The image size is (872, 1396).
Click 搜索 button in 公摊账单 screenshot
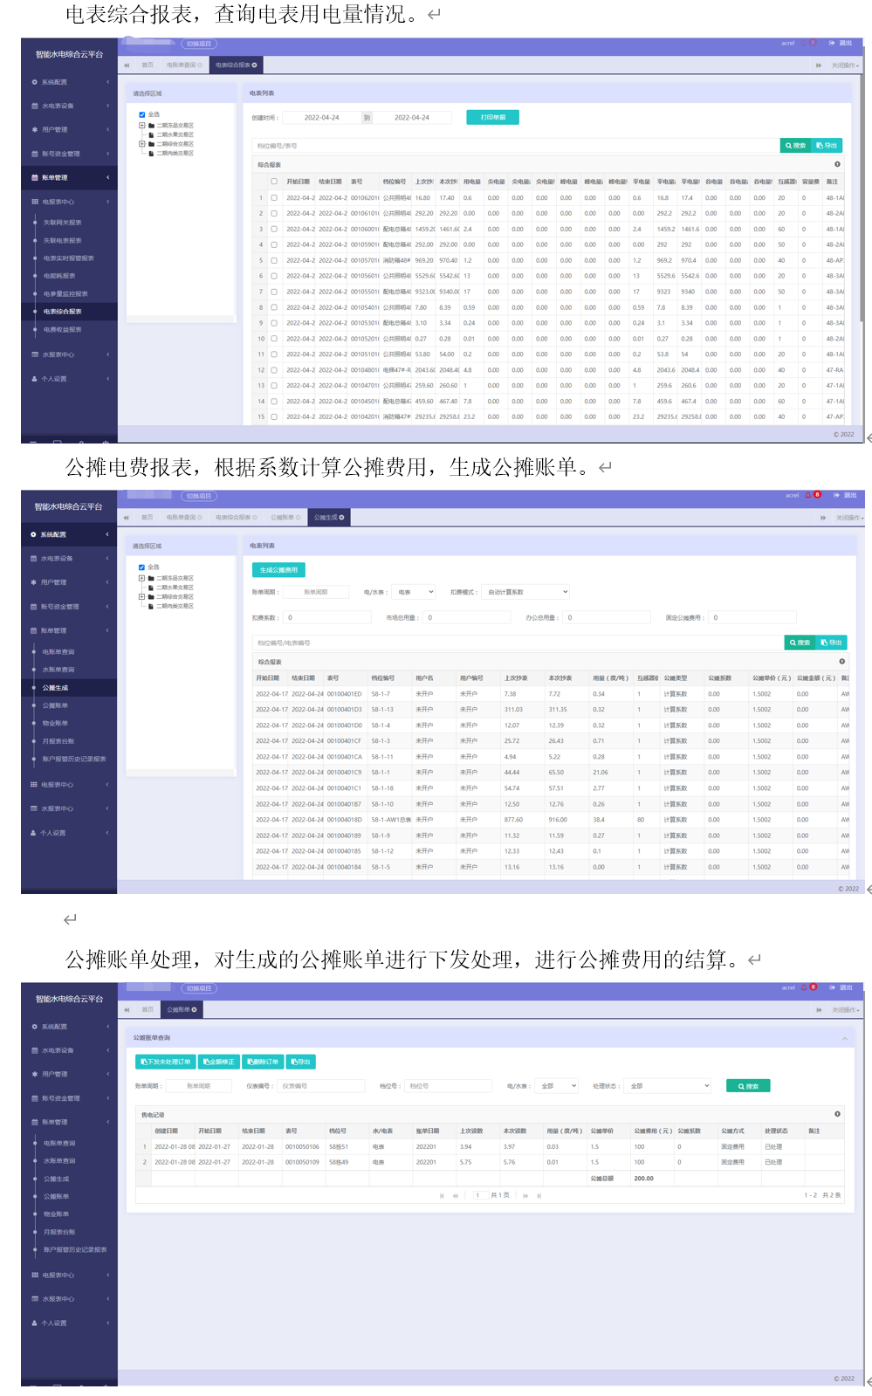pyautogui.click(x=749, y=1086)
